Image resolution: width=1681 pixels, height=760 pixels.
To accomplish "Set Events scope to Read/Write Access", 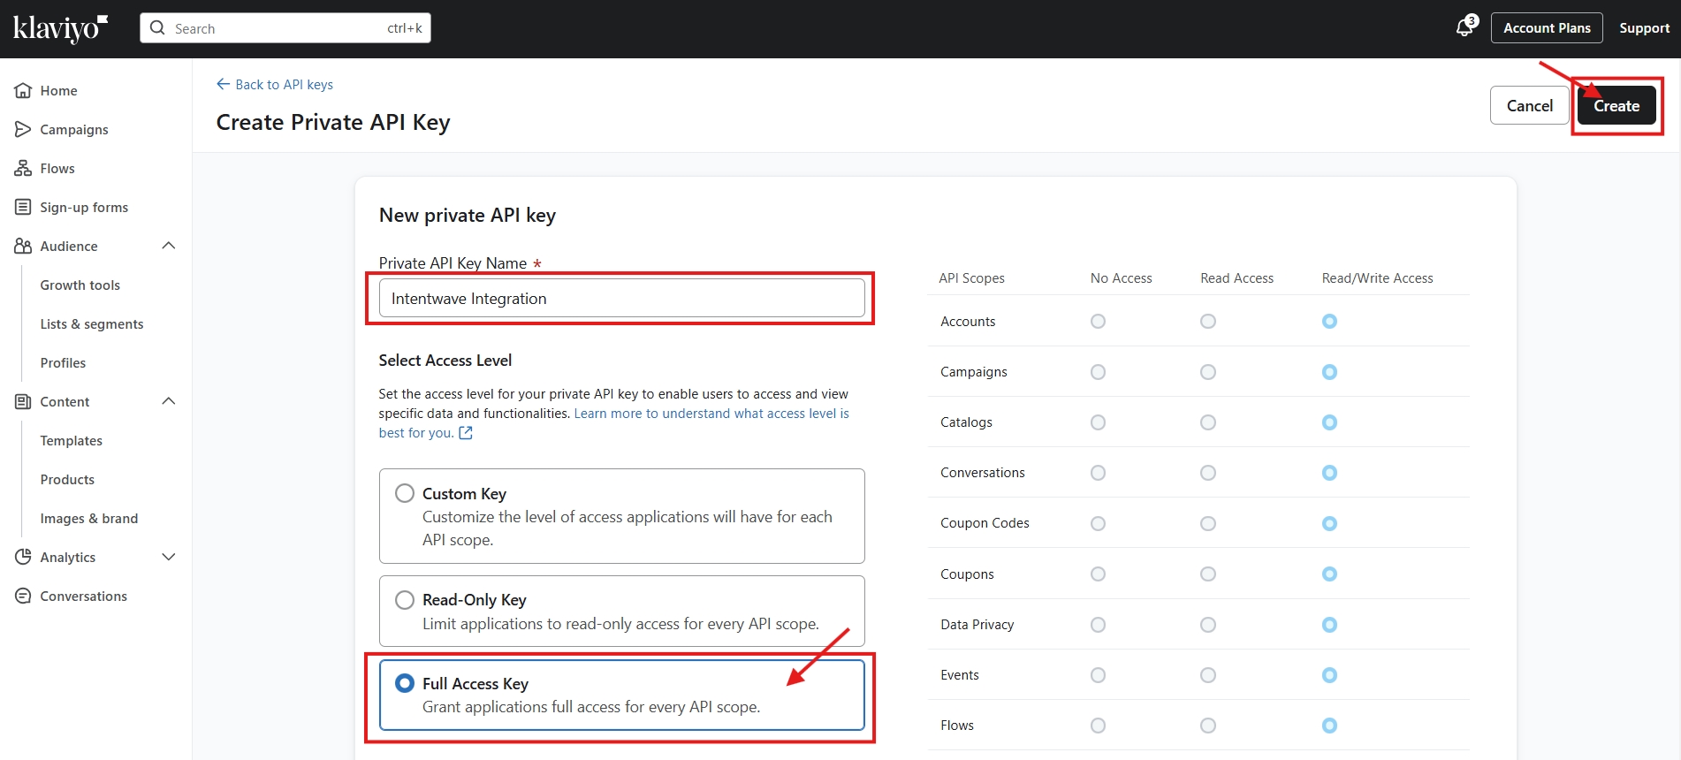I will pos(1329,675).
